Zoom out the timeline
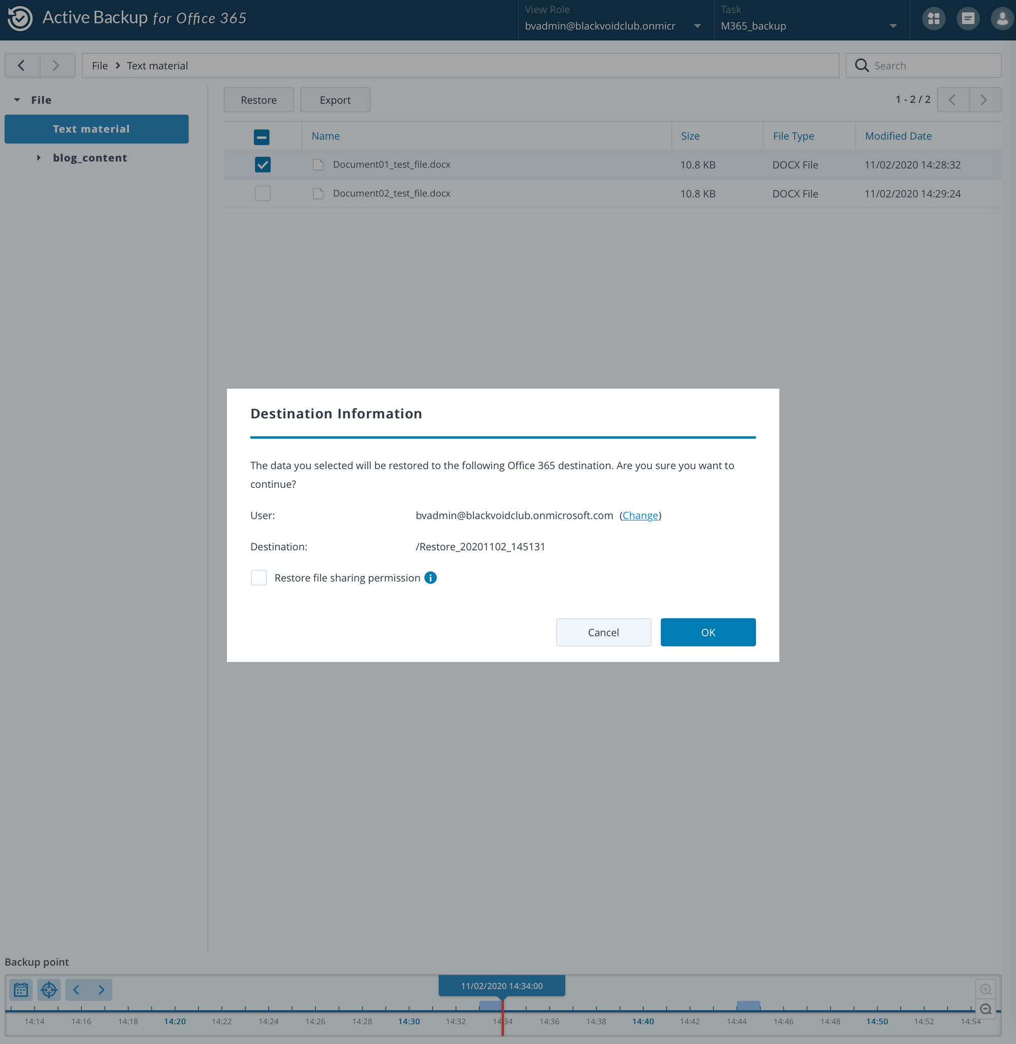1016x1044 pixels. [986, 1009]
